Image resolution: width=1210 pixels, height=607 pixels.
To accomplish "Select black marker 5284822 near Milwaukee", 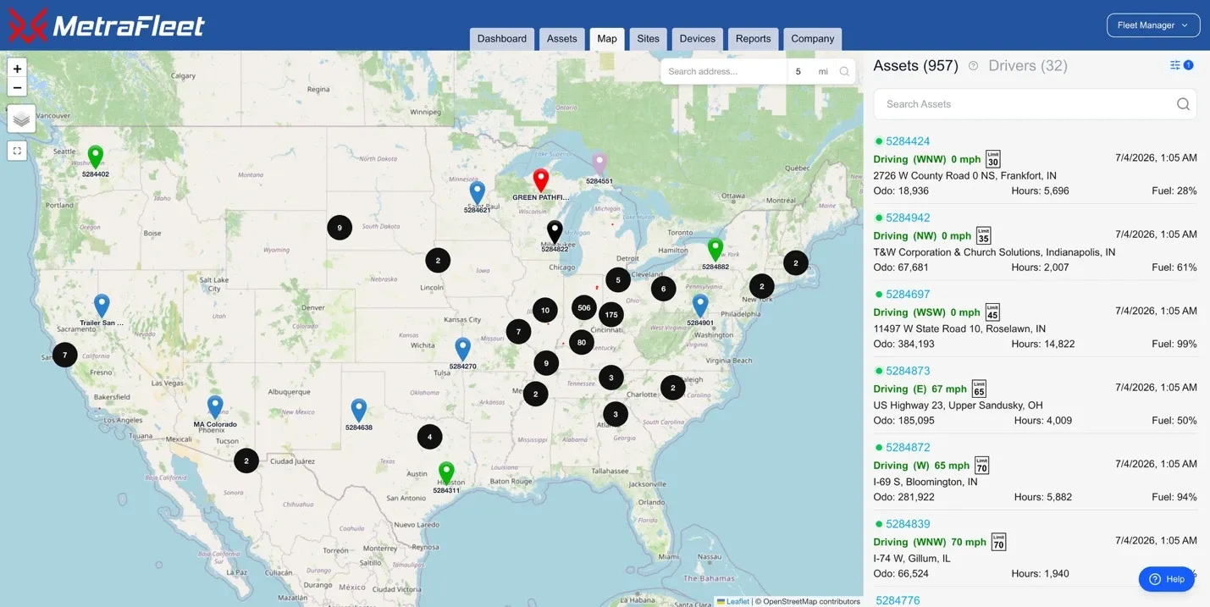I will pyautogui.click(x=555, y=232).
